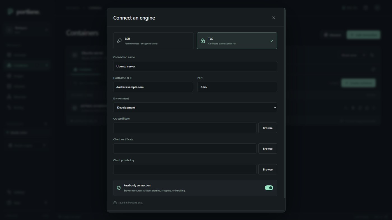Click the dialog's vertical scrollbar
The image size is (392, 220).
(285, 103)
